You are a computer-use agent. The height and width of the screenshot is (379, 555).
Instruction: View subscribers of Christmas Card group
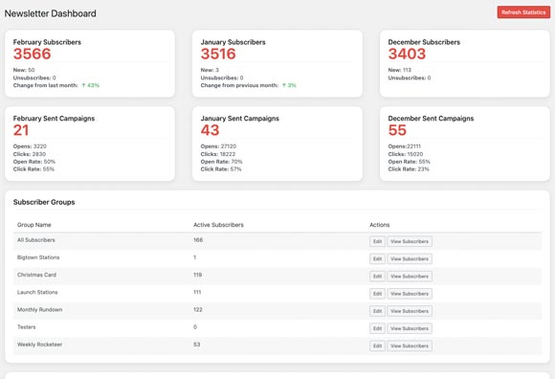tap(410, 276)
